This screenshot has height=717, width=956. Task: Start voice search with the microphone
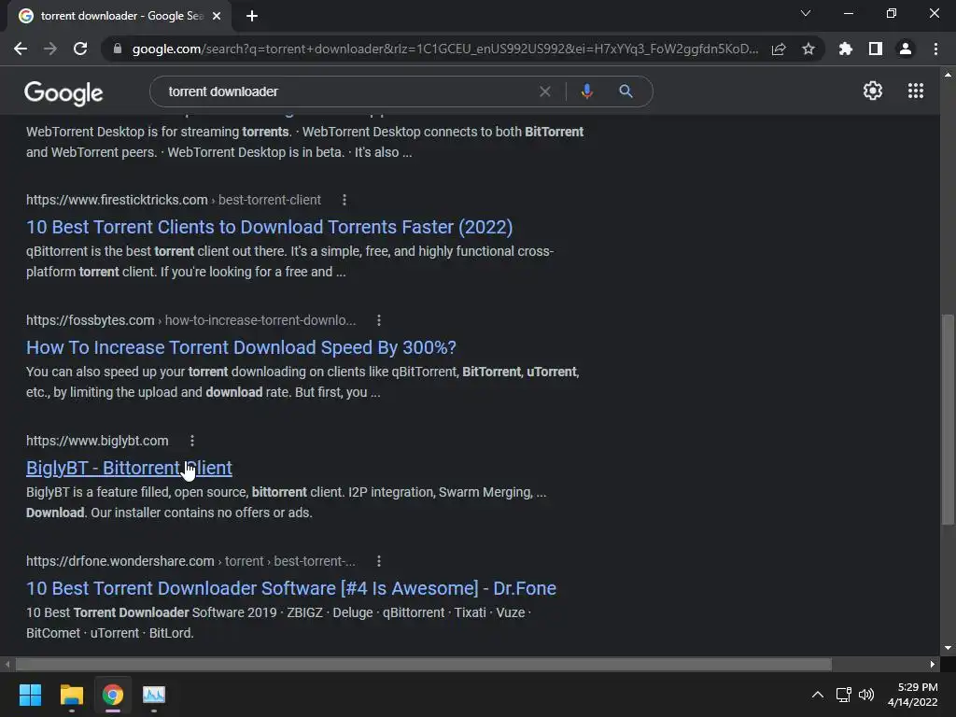click(x=587, y=91)
